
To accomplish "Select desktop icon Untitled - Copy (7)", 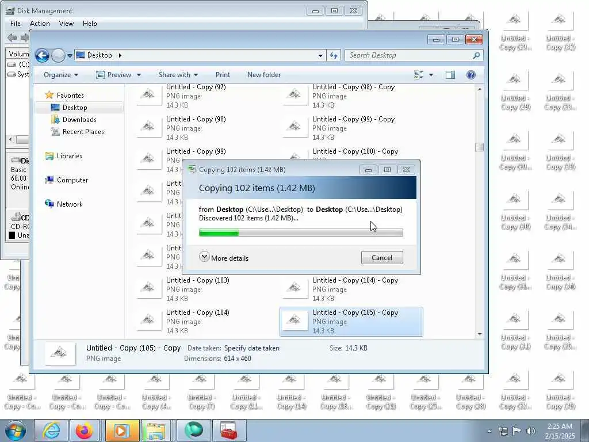I will point(201,391).
